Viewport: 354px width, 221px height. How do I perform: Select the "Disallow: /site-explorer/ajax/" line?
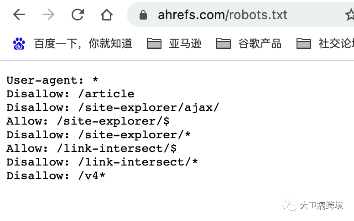pos(113,108)
